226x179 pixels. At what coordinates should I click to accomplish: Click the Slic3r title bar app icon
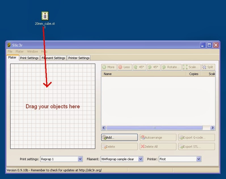click(x=9, y=45)
